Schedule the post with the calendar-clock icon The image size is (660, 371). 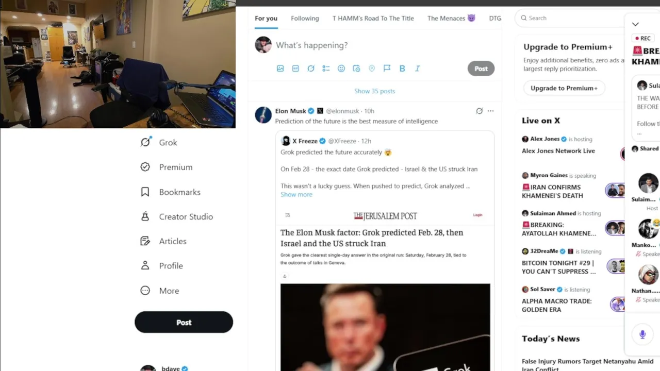point(356,69)
